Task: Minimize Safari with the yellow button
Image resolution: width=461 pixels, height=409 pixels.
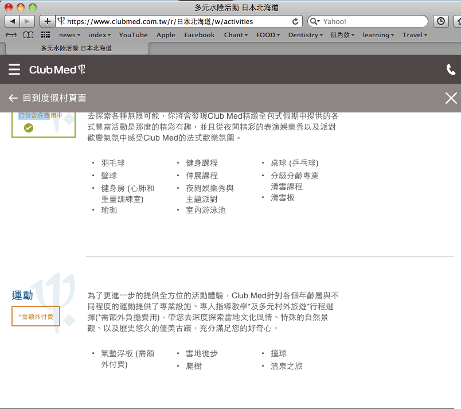Action: click(x=21, y=7)
